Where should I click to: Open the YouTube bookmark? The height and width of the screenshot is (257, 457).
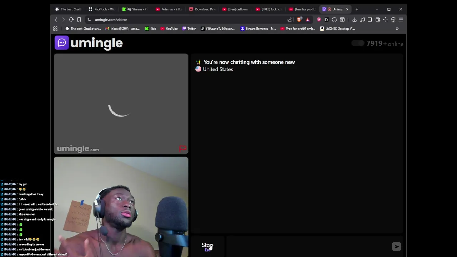click(169, 29)
